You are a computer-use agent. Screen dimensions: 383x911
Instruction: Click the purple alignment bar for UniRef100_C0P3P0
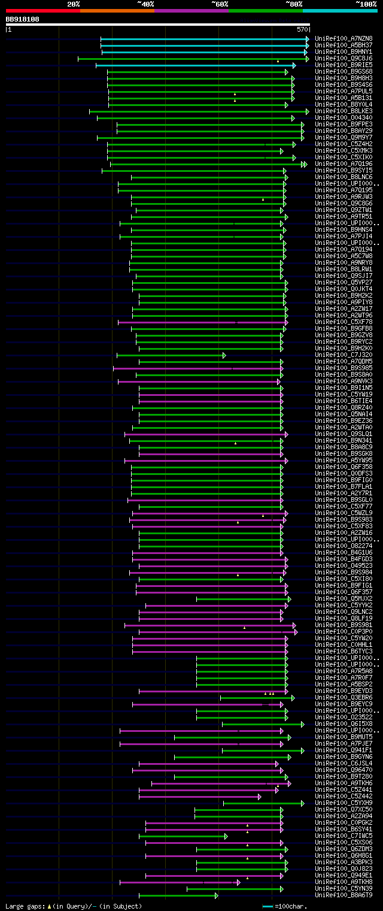click(x=218, y=631)
